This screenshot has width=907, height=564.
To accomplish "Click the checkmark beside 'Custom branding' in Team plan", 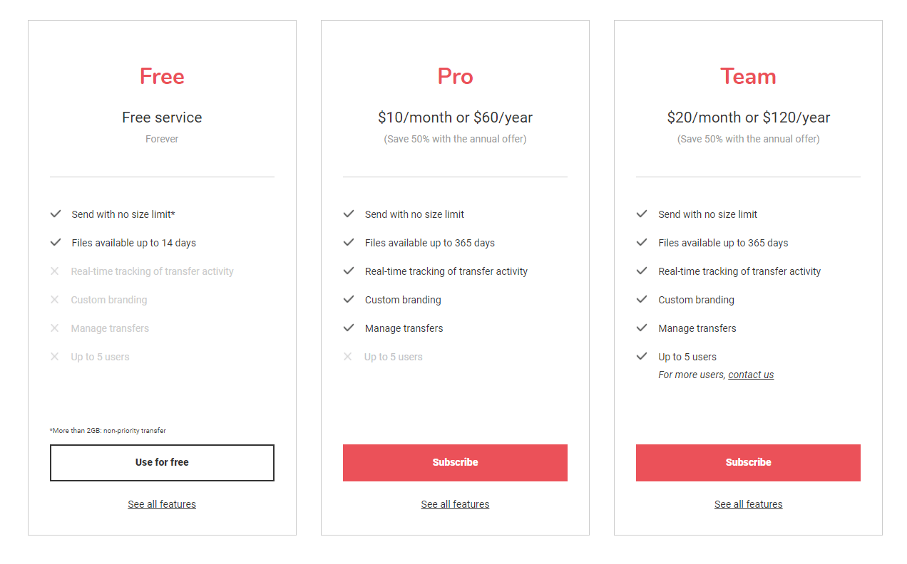I will [642, 299].
